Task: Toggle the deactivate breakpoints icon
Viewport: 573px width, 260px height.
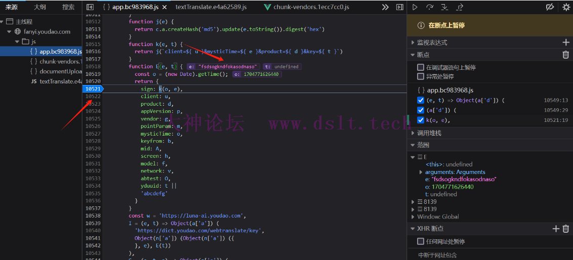Action: pyautogui.click(x=550, y=8)
